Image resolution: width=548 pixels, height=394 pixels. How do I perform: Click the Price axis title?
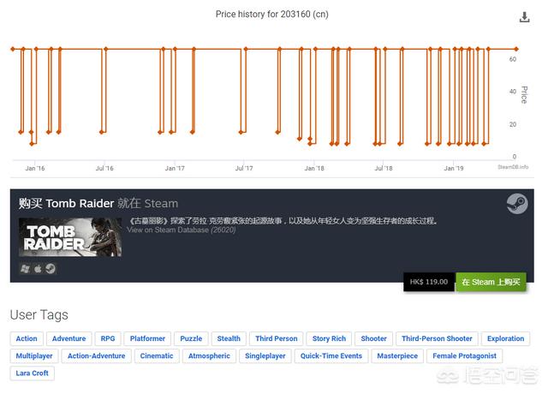coord(524,95)
